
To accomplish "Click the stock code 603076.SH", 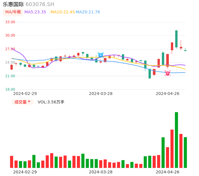I will 40,4.
